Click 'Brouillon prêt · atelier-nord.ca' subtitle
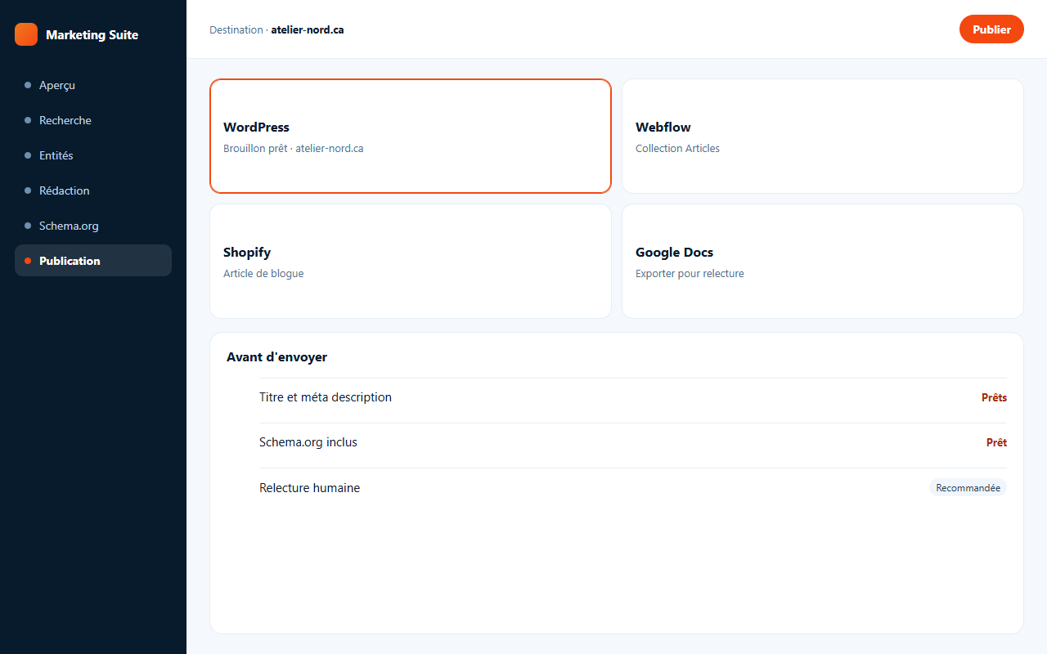Screen dimensions: 1047x654 (x=294, y=149)
